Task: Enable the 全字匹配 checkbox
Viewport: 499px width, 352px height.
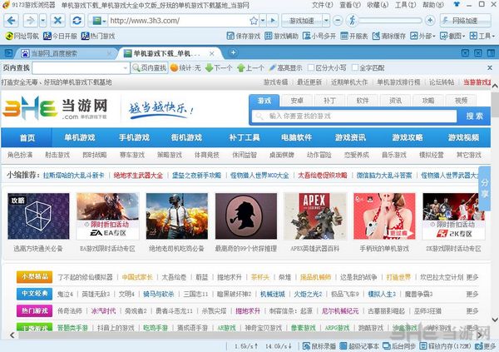Action: tap(355, 68)
